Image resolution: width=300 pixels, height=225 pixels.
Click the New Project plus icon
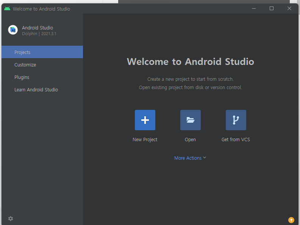(145, 120)
